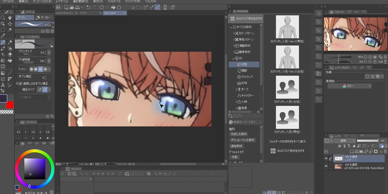The image size is (388, 194).
Task: Select the Gradient tool
Action: coord(3,73)
